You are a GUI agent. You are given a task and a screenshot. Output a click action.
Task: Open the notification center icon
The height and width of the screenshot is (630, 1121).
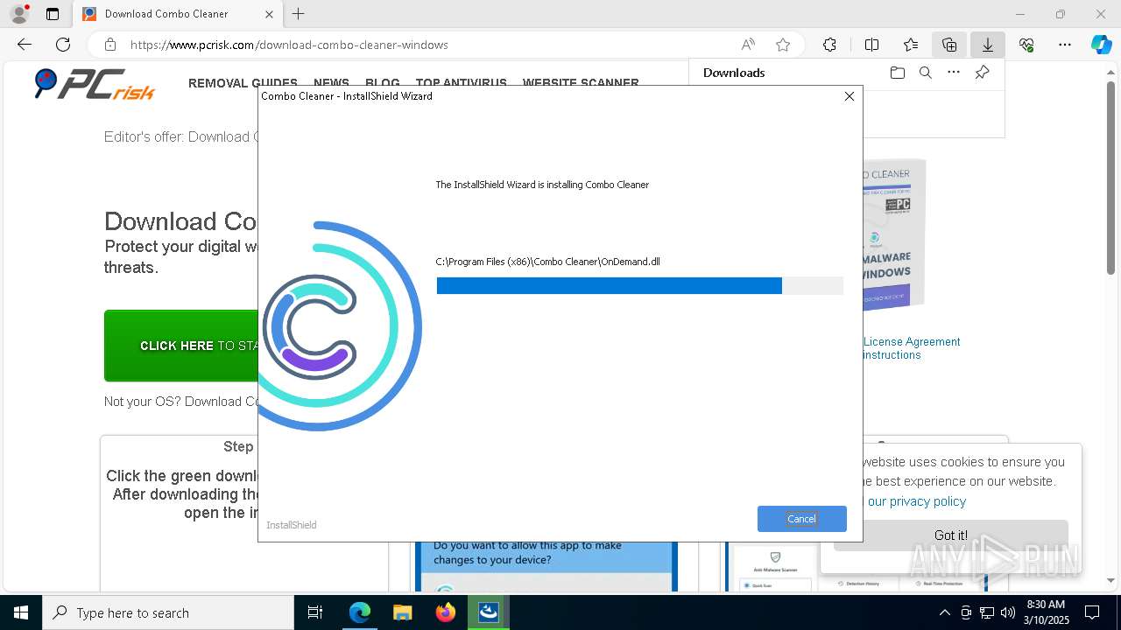tap(1092, 612)
